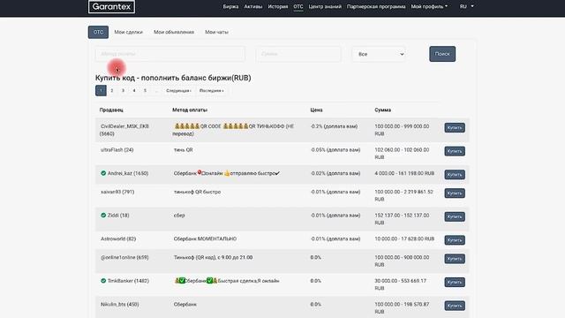Open the Все filter combo box
Image resolution: width=565 pixels, height=318 pixels.
pyautogui.click(x=379, y=54)
